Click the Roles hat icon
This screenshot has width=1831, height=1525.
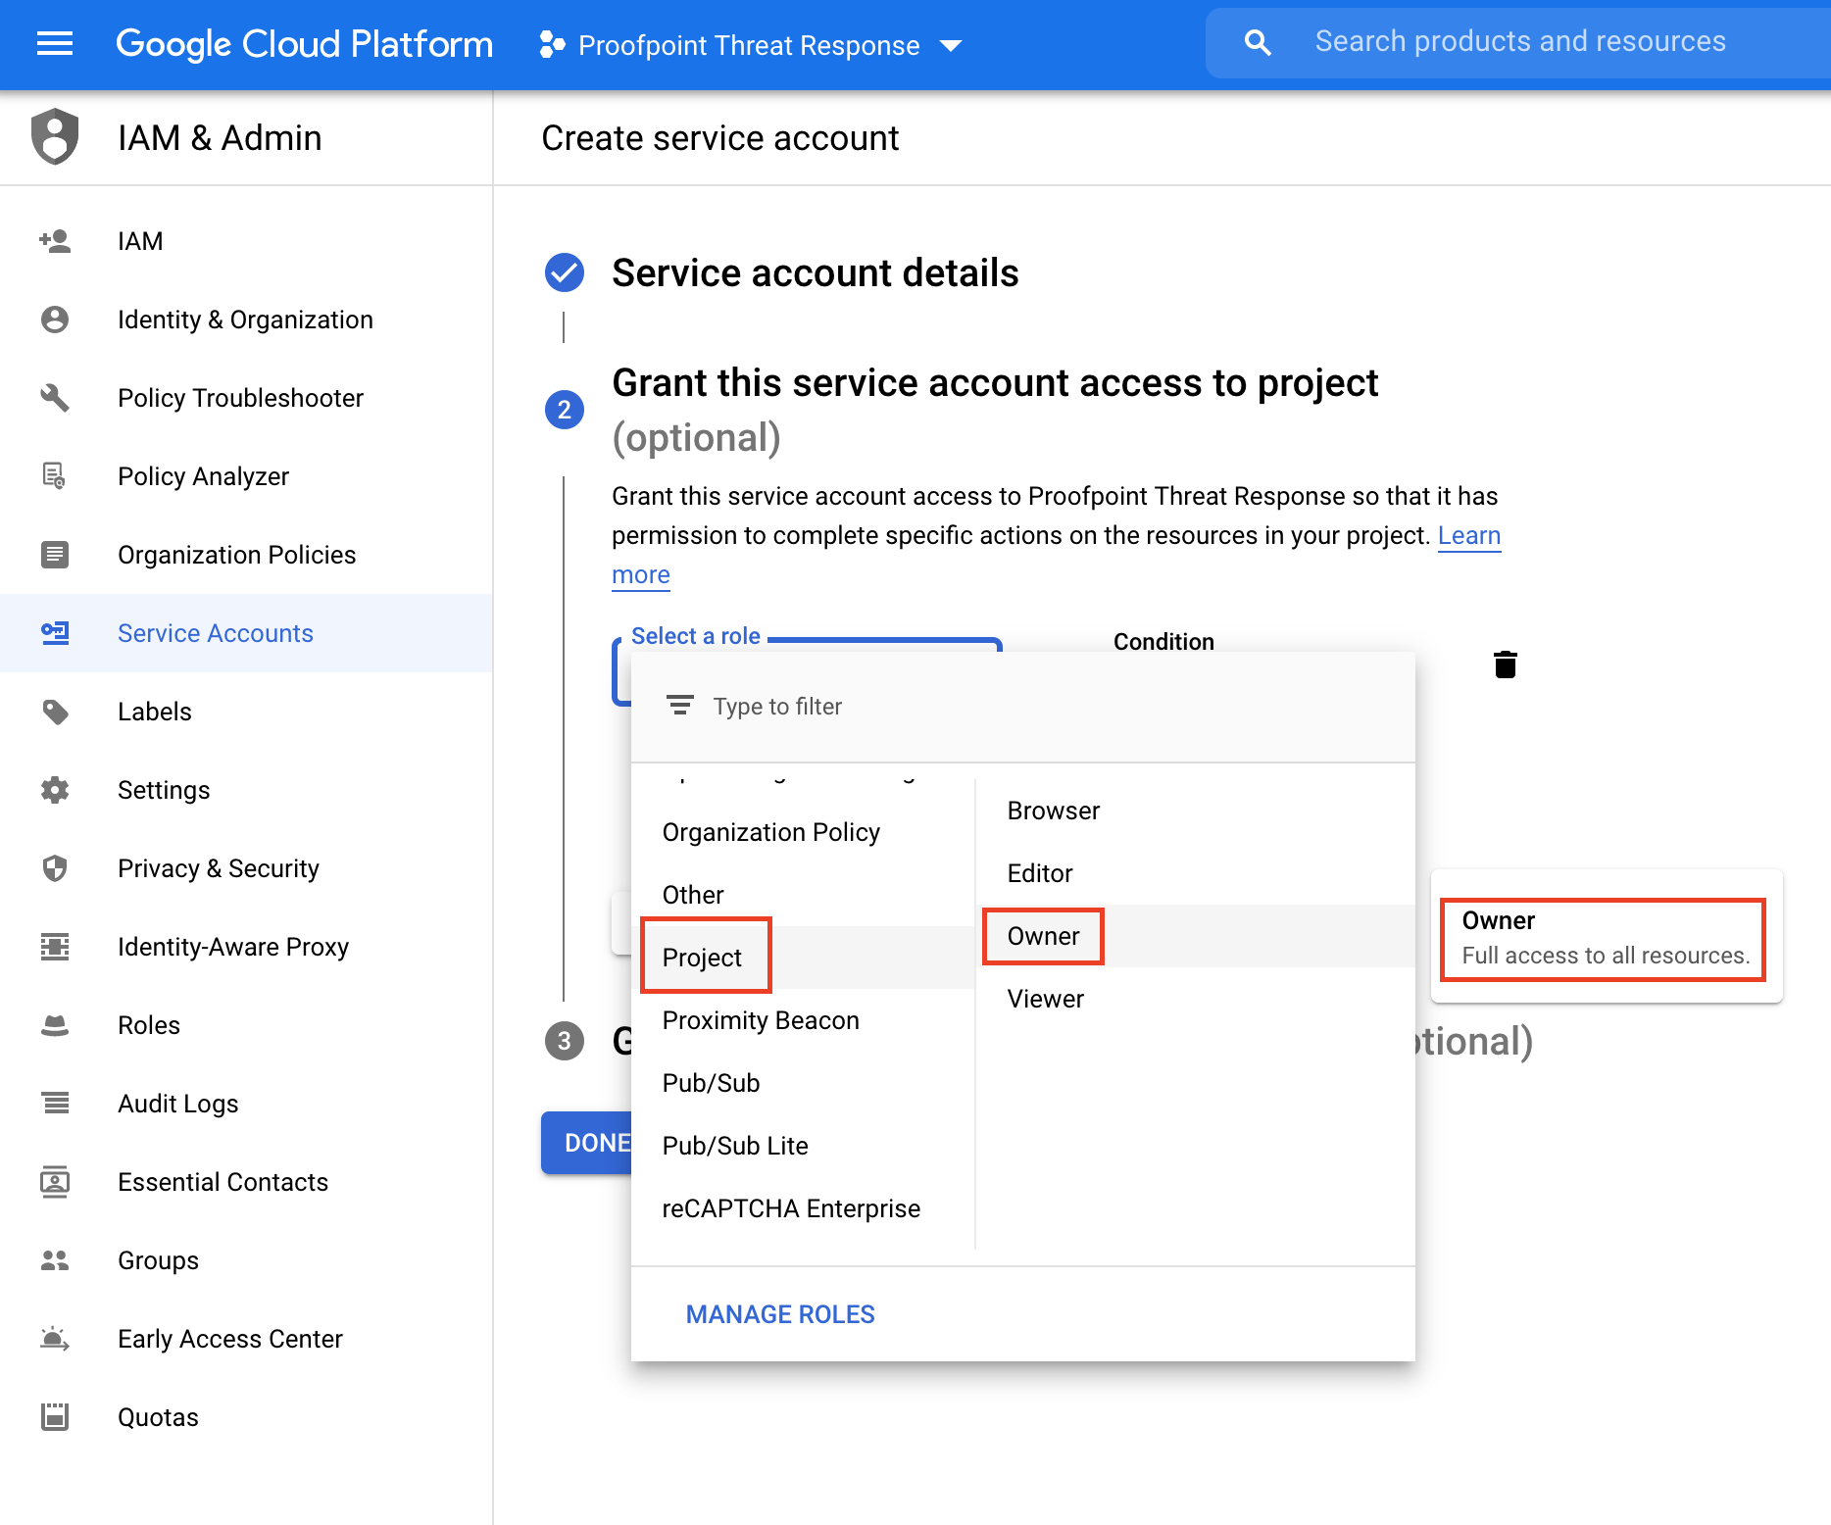pyautogui.click(x=55, y=1025)
